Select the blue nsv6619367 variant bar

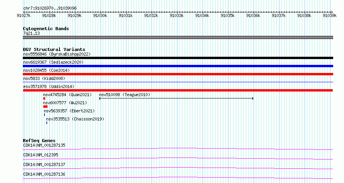tap(178, 66)
